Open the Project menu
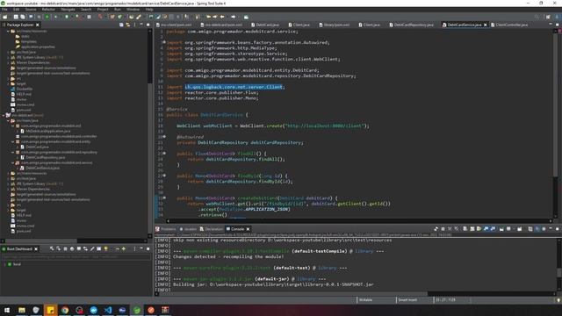This screenshot has height=316, width=562. (103, 10)
